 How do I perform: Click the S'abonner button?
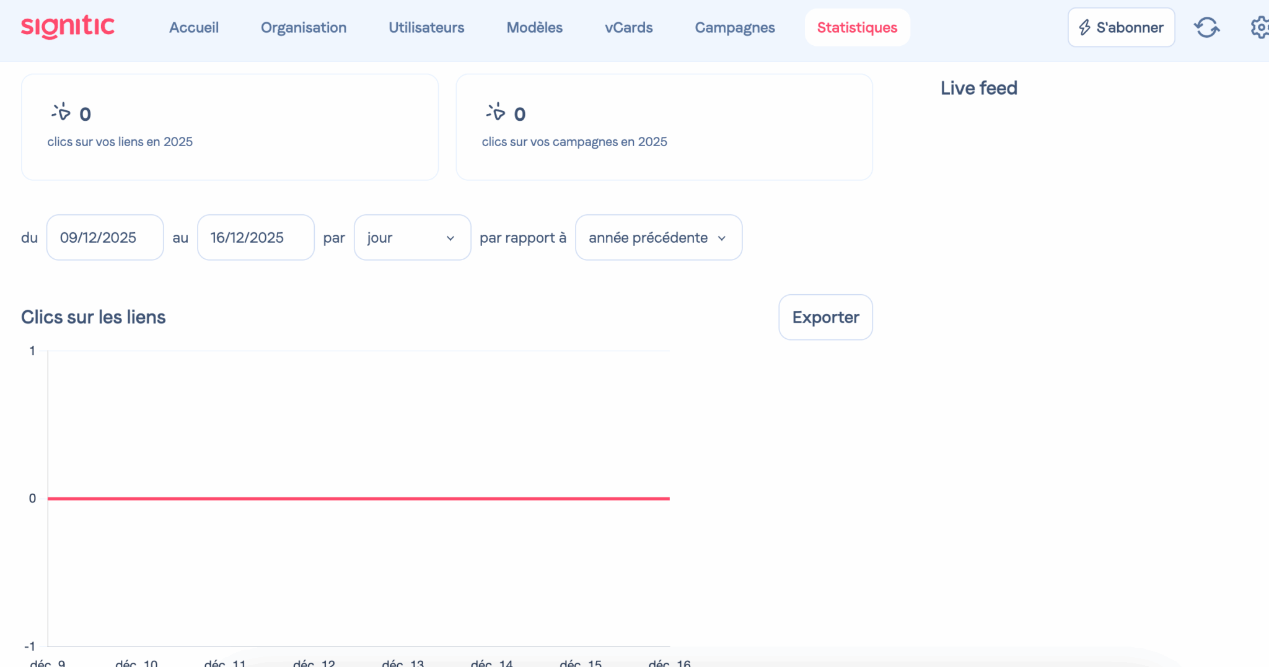pyautogui.click(x=1121, y=27)
